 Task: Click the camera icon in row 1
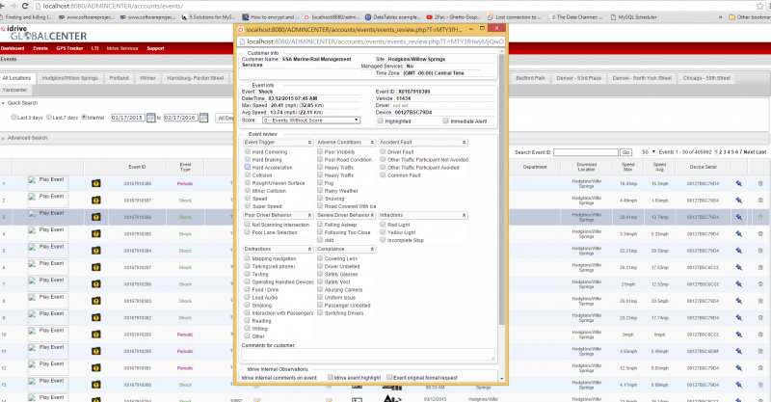(96, 182)
